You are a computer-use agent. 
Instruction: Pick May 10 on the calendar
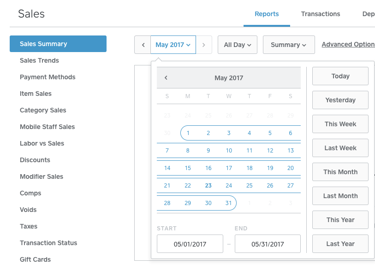pyautogui.click(x=229, y=151)
